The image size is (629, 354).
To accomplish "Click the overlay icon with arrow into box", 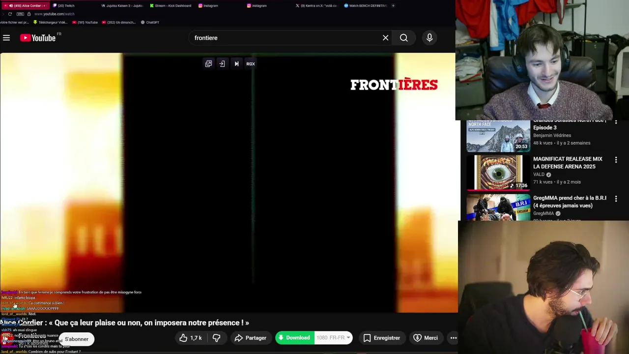I will click(x=222, y=63).
